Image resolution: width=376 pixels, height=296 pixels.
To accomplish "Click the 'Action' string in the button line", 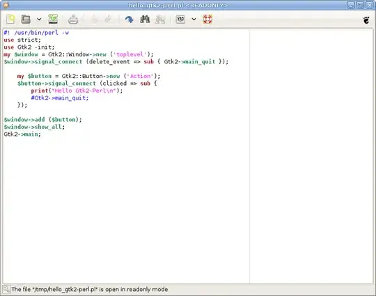I will point(140,76).
